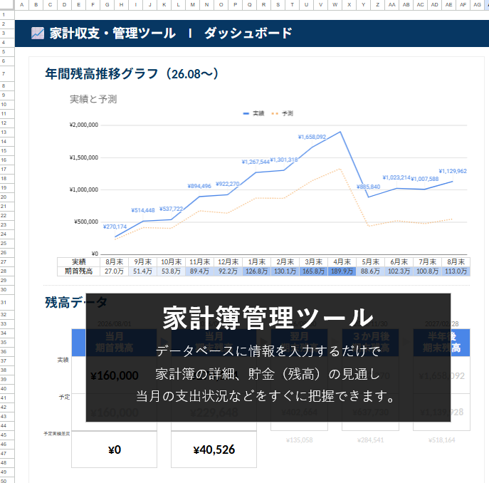489x483 pixels.
Task: Select column A header
Action: tap(22, 5)
